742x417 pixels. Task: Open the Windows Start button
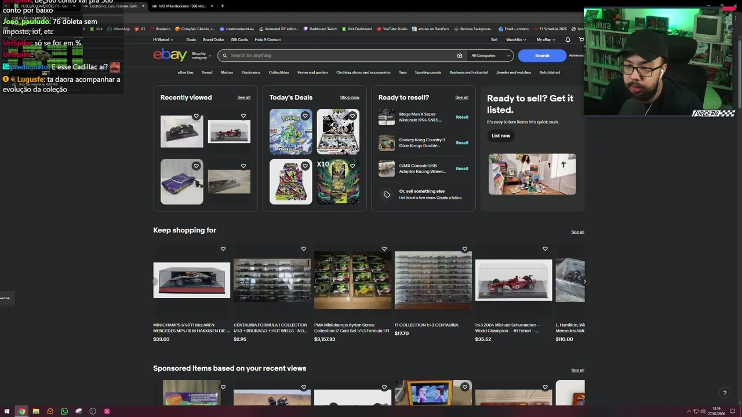point(7,411)
